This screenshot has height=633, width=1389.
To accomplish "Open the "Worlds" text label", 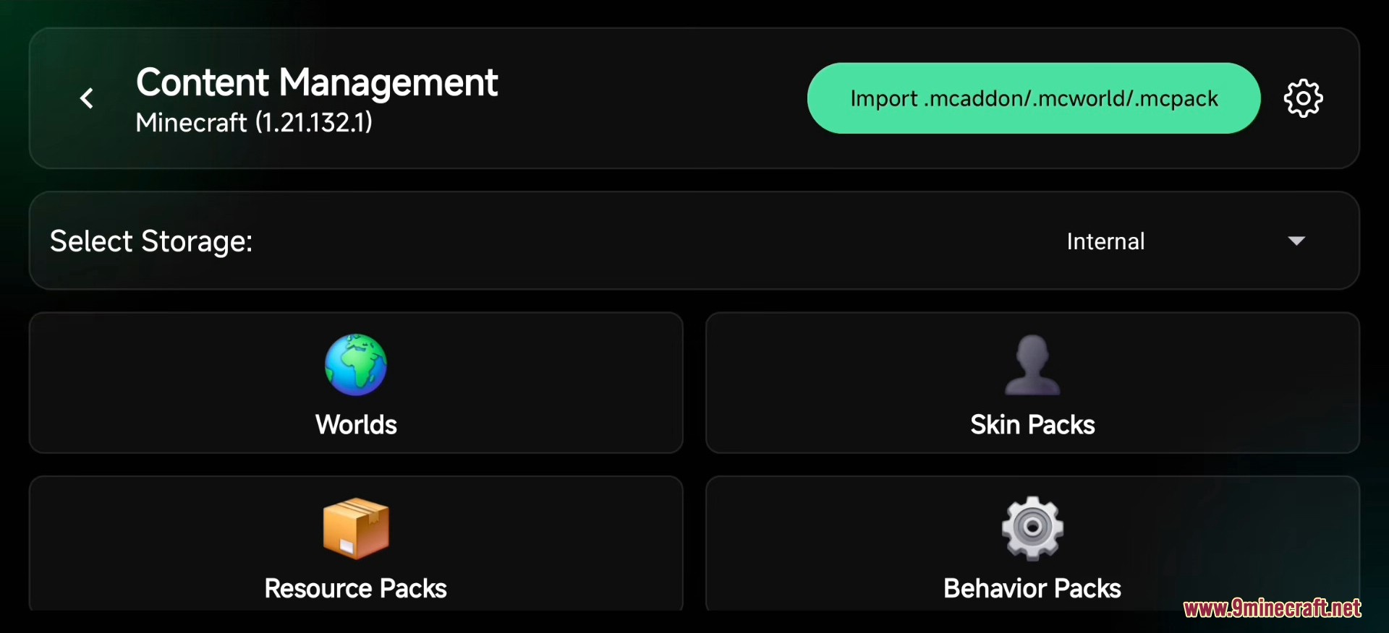I will click(356, 425).
